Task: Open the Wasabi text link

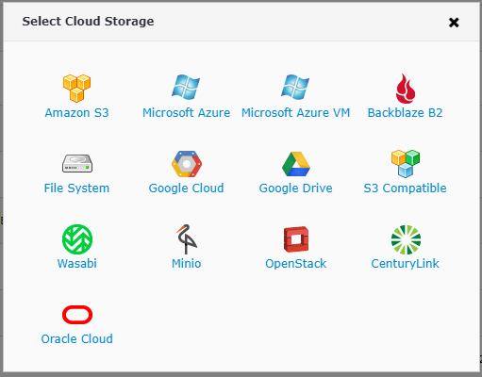Action: click(77, 264)
